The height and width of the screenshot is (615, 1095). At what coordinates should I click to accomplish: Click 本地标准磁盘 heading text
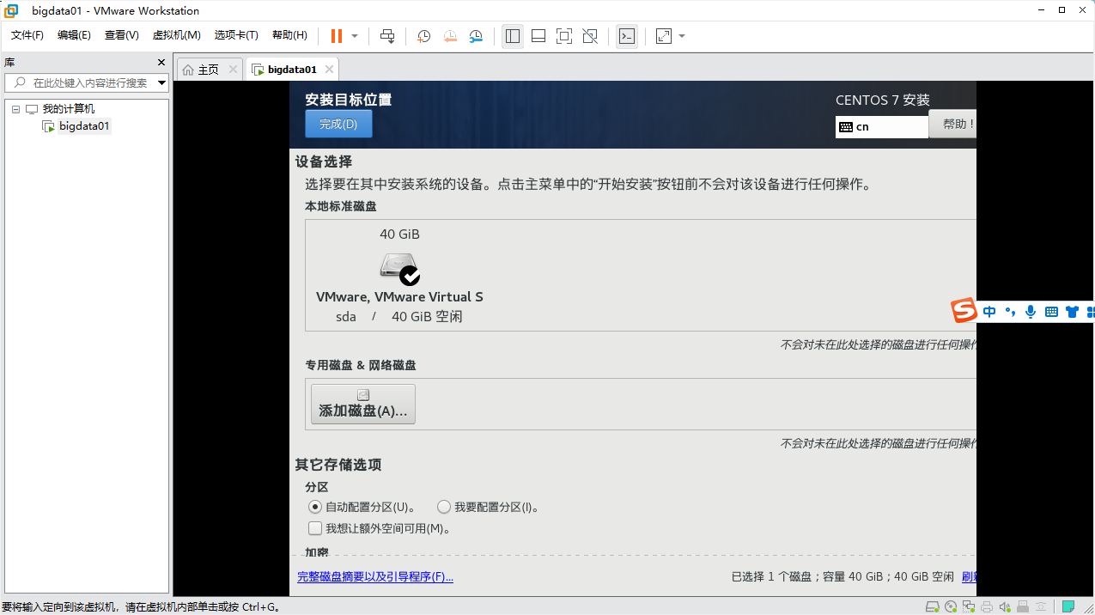[x=341, y=206]
